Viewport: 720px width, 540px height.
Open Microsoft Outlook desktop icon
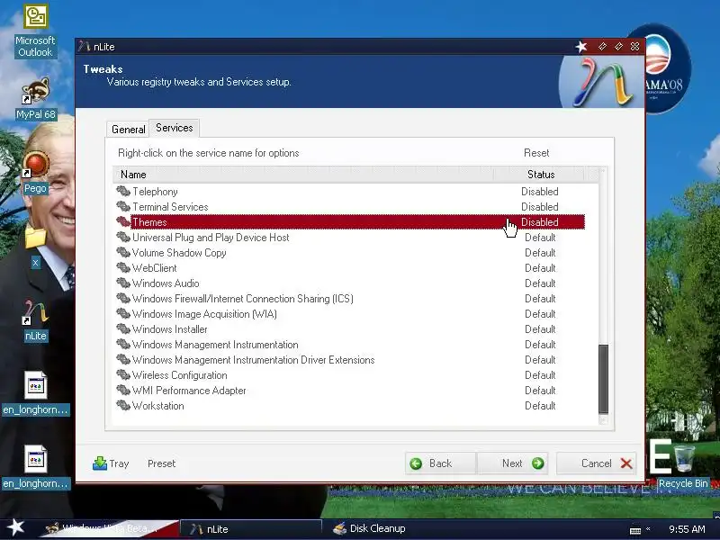tap(35, 31)
